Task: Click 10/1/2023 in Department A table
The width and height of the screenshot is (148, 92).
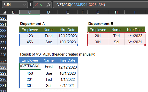Action: [x=68, y=42]
